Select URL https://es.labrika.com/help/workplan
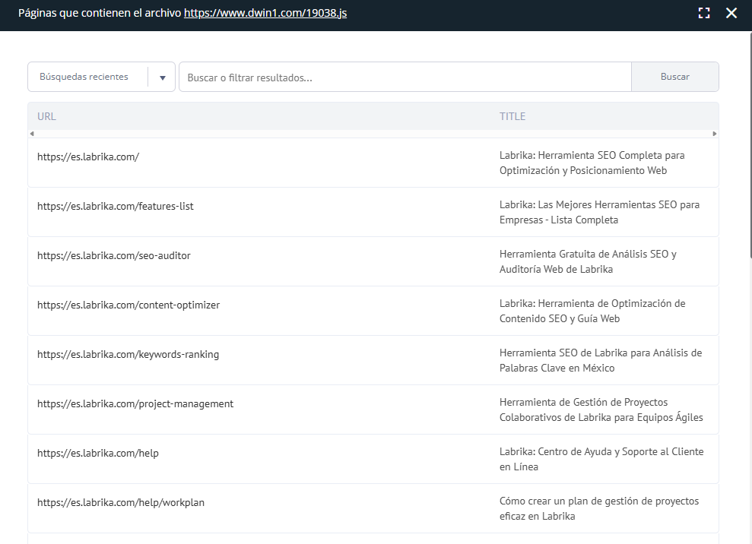Screen dimensions: 752x544 click(121, 502)
